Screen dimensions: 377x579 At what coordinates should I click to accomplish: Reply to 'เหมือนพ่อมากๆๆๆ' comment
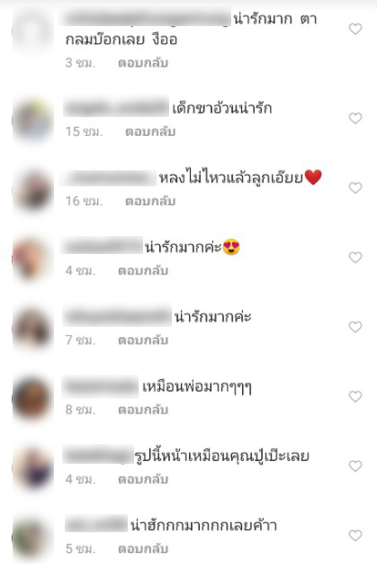click(143, 410)
